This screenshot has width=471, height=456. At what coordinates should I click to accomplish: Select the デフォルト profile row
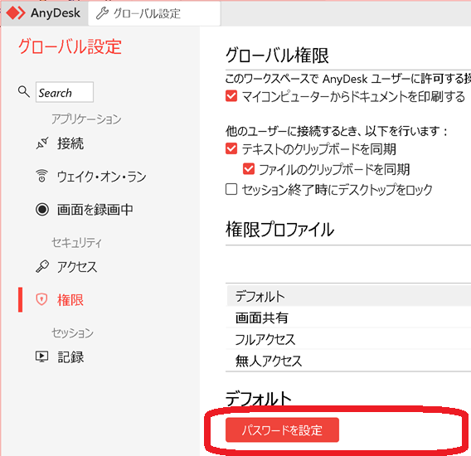point(348,296)
